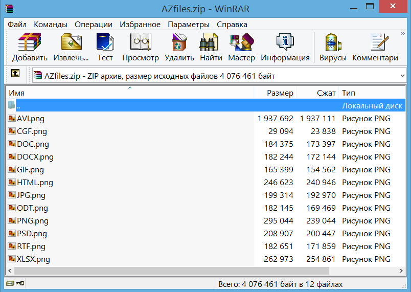Click size value 208 907
Viewport: 411px width, 292px height.
pos(279,233)
